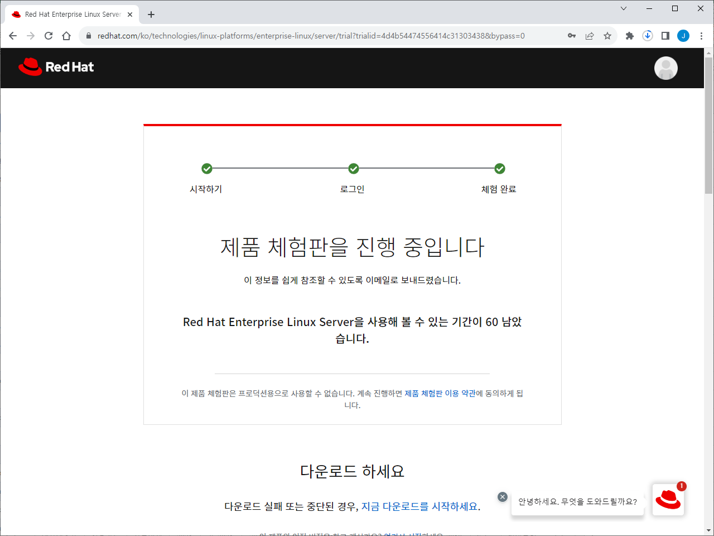This screenshot has width=714, height=536.
Task: Open Chrome three-dot menu
Action: (x=701, y=36)
